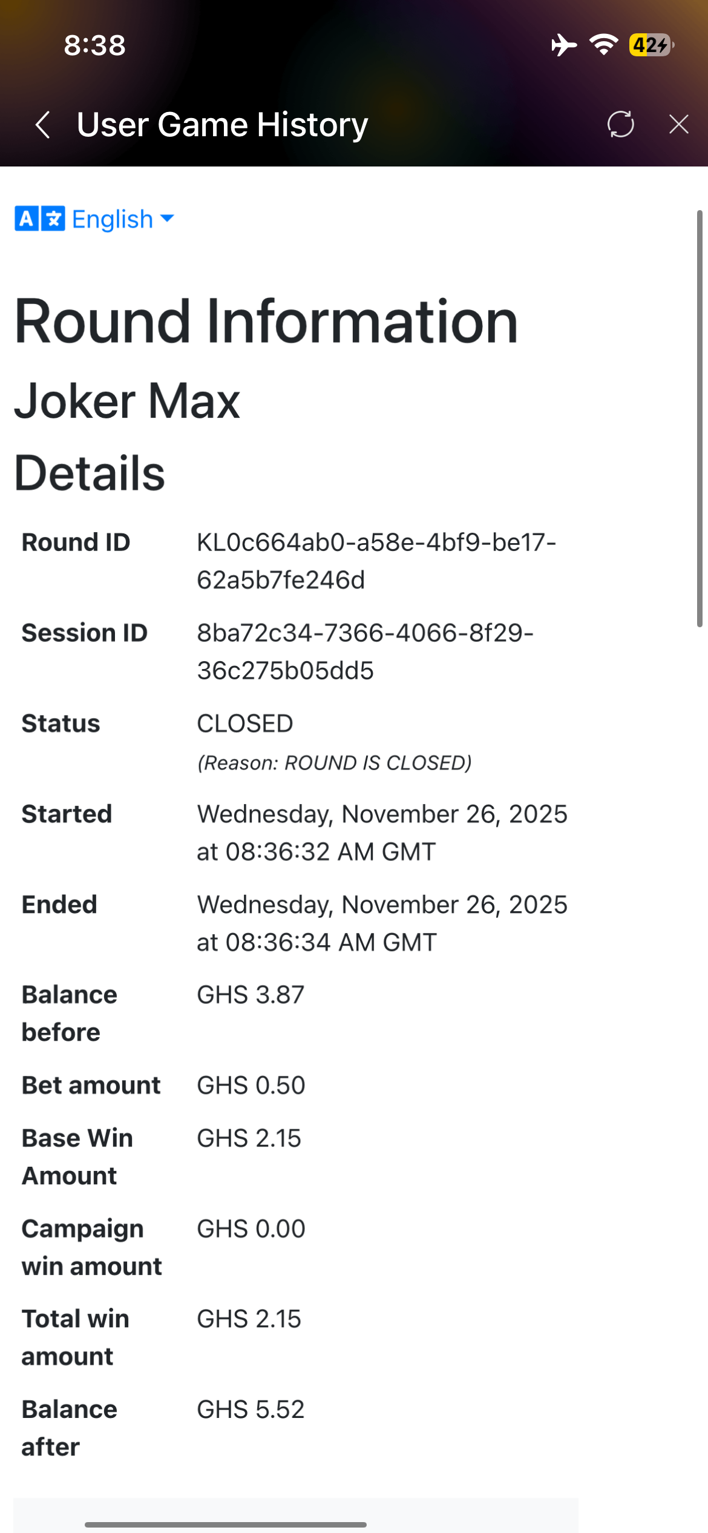Click the vertical page scrollbar
The image size is (708, 1533).
tap(700, 418)
